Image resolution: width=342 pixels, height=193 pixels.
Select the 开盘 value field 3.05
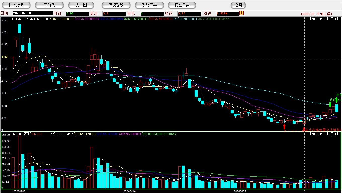(77, 13)
